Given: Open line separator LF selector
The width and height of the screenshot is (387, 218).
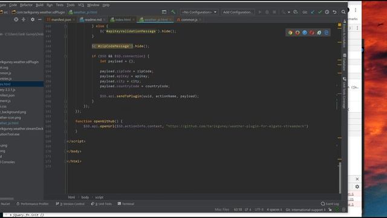Looking at the screenshot, I should pyautogui.click(x=248, y=210).
